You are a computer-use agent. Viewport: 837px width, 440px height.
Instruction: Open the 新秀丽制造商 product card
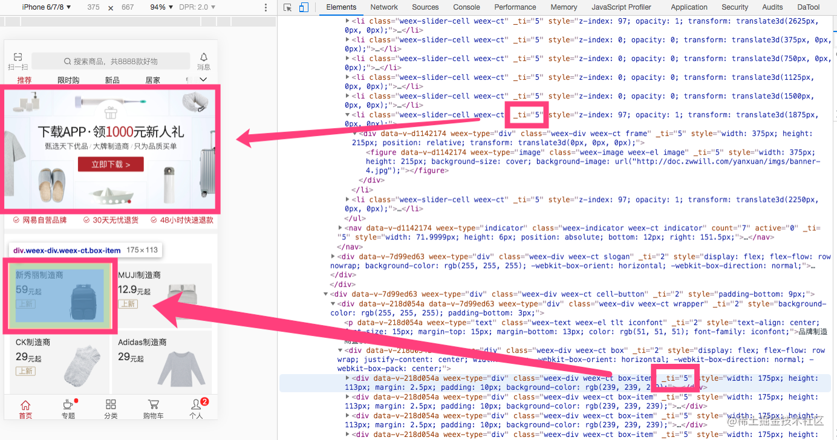click(59, 296)
